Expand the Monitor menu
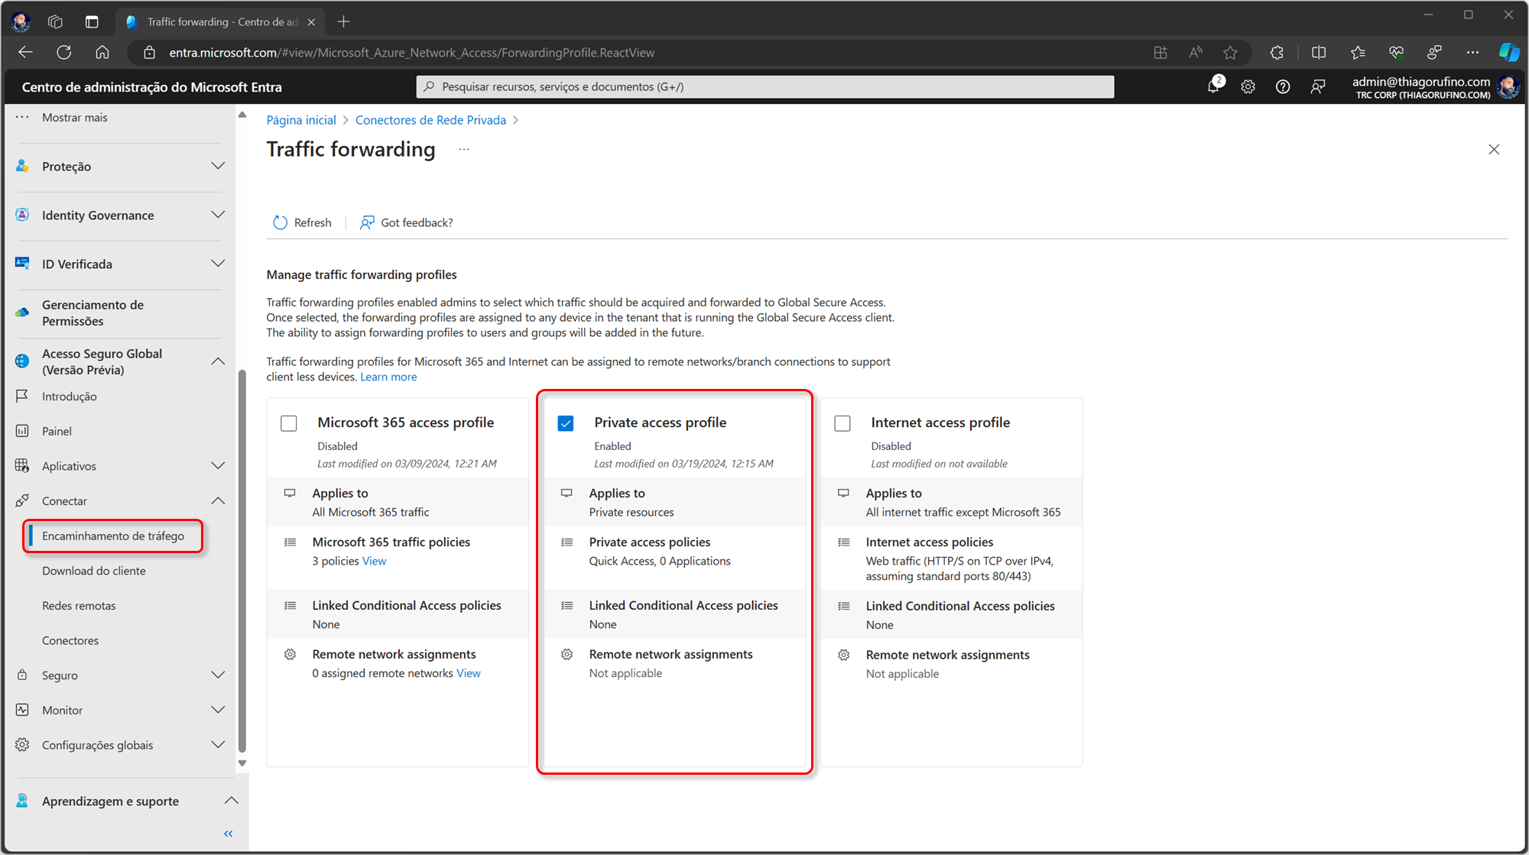Image resolution: width=1529 pixels, height=855 pixels. tap(218, 710)
